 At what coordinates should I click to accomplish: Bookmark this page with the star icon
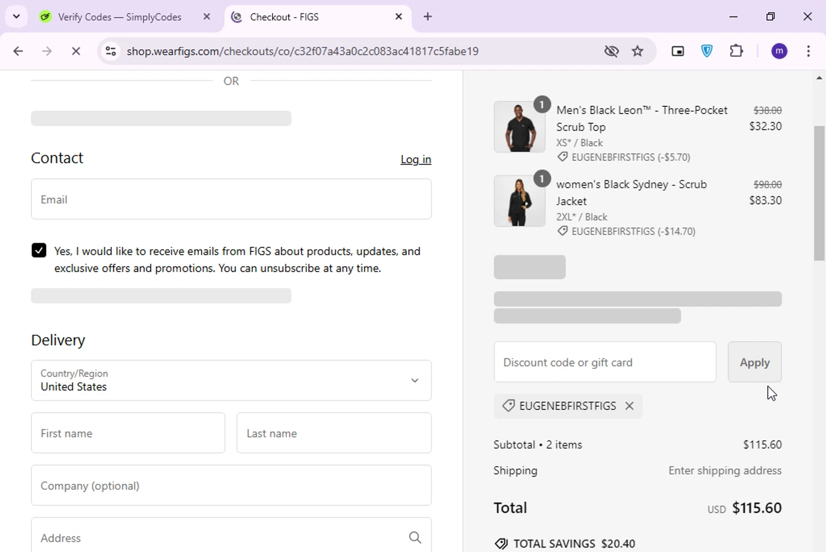coord(638,51)
